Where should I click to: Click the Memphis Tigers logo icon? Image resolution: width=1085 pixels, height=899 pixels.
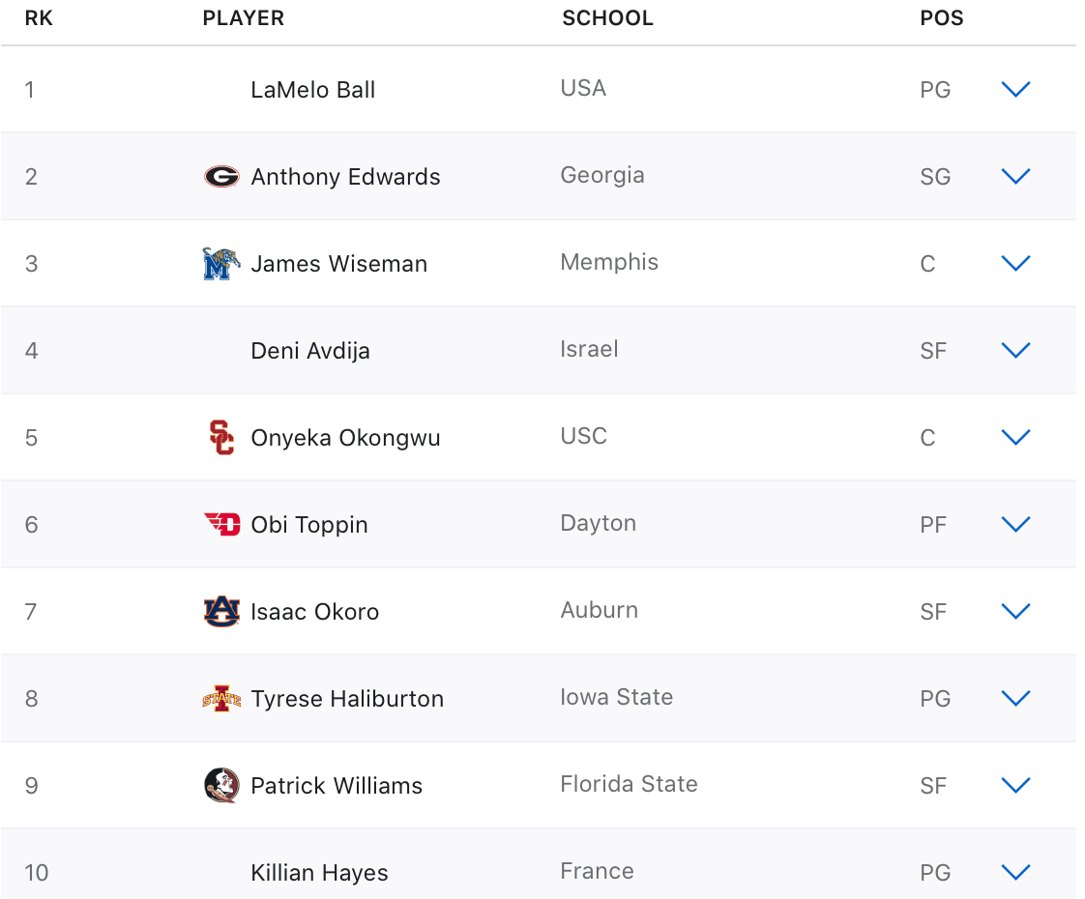[221, 264]
